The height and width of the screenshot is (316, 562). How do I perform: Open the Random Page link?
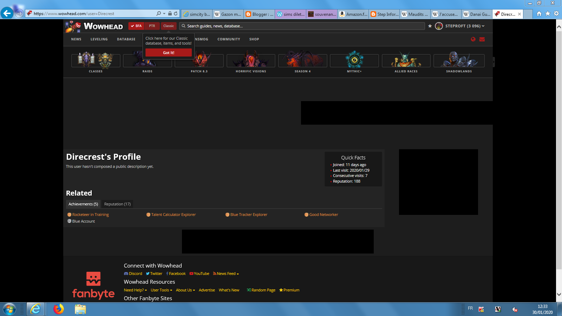[261, 290]
